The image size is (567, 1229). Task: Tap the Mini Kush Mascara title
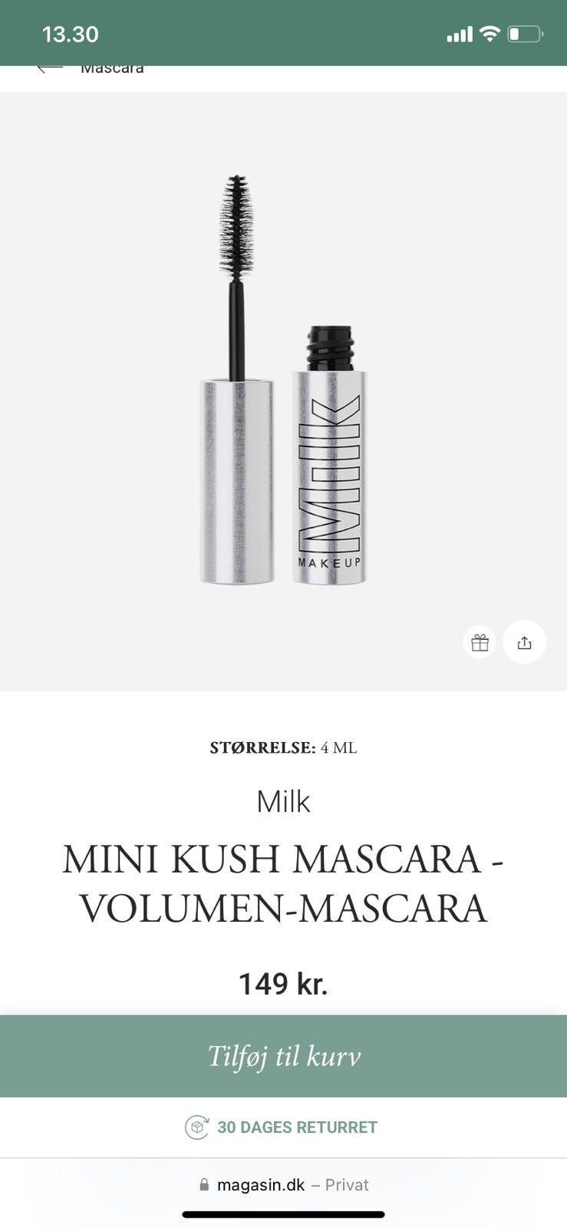click(x=283, y=883)
